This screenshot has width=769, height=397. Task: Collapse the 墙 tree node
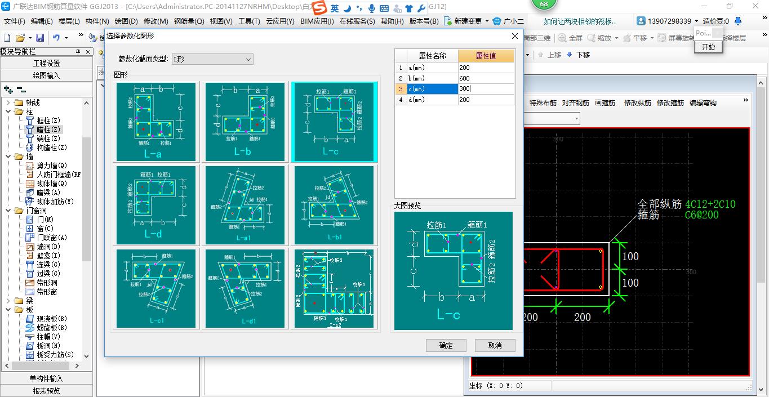8,157
